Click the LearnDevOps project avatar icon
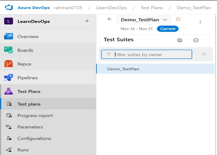Image resolution: width=217 pixels, height=155 pixels. 9,21
